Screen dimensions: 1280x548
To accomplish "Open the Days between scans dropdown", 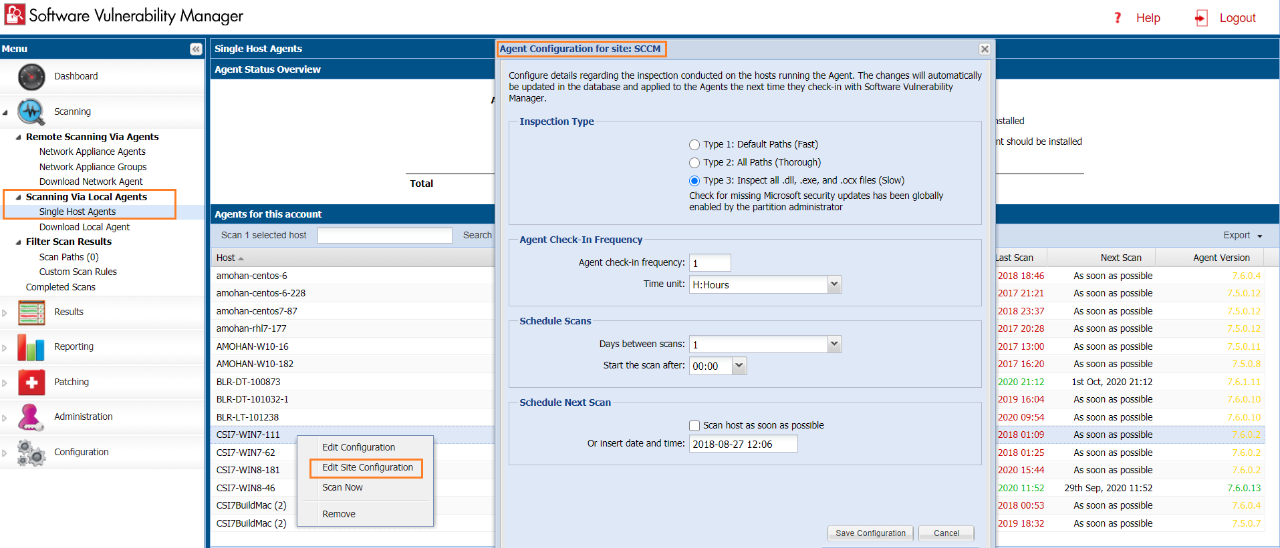I will pyautogui.click(x=834, y=344).
